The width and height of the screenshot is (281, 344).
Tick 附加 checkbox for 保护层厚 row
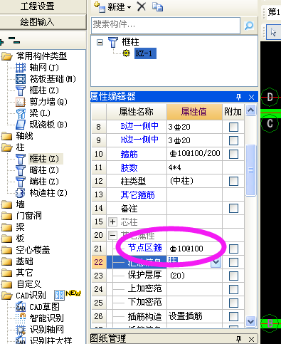[233, 276]
